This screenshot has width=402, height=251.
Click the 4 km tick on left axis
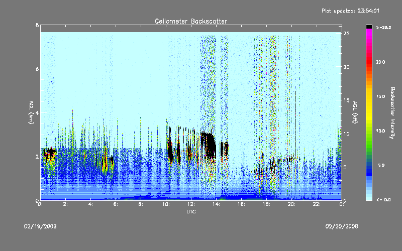coord(37,112)
